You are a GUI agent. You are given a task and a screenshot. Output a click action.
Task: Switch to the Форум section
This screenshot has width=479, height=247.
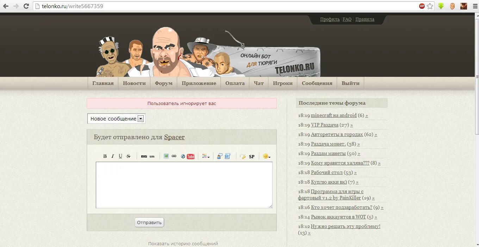coord(163,83)
